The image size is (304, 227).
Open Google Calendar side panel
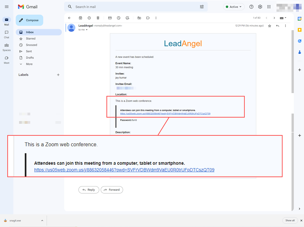(300, 19)
